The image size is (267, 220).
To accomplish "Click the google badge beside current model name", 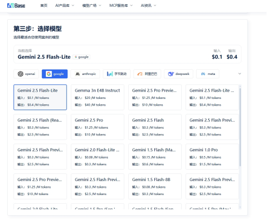I will (x=81, y=57).
